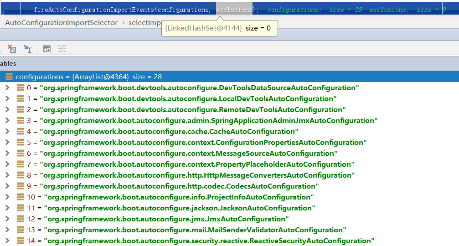The image size is (459, 246).
Task: Click the element icon of entry 7
Action: click(x=21, y=164)
